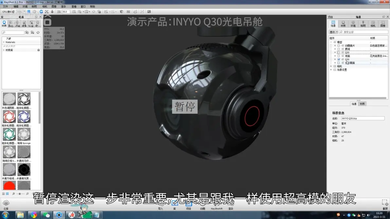Image resolution: width=390 pixels, height=219 pixels.
Task: Open the 编辑 menu
Action: tap(16, 7)
